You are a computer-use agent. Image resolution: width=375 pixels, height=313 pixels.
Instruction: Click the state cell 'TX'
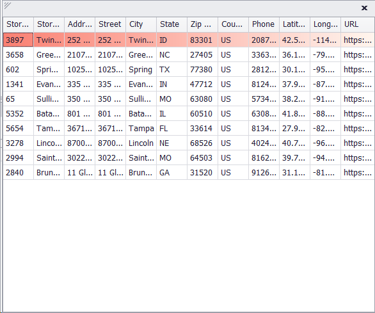172,70
